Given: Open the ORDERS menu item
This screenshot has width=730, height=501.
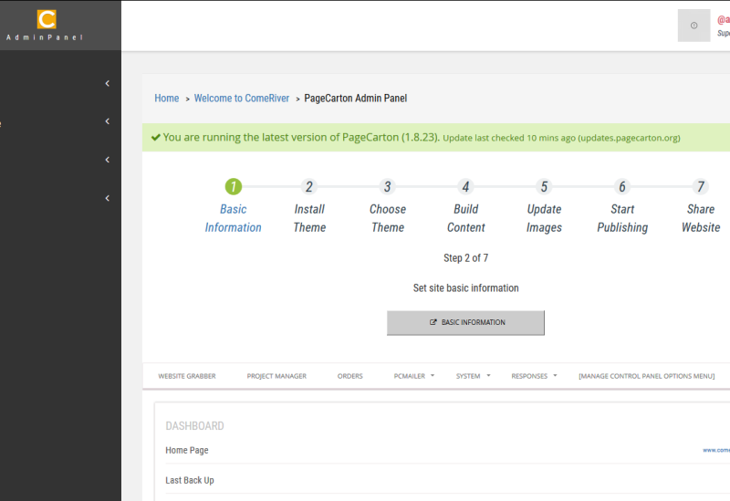Looking at the screenshot, I should [350, 376].
